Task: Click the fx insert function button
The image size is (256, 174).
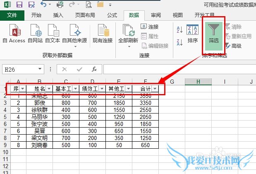Action: [x=94, y=69]
